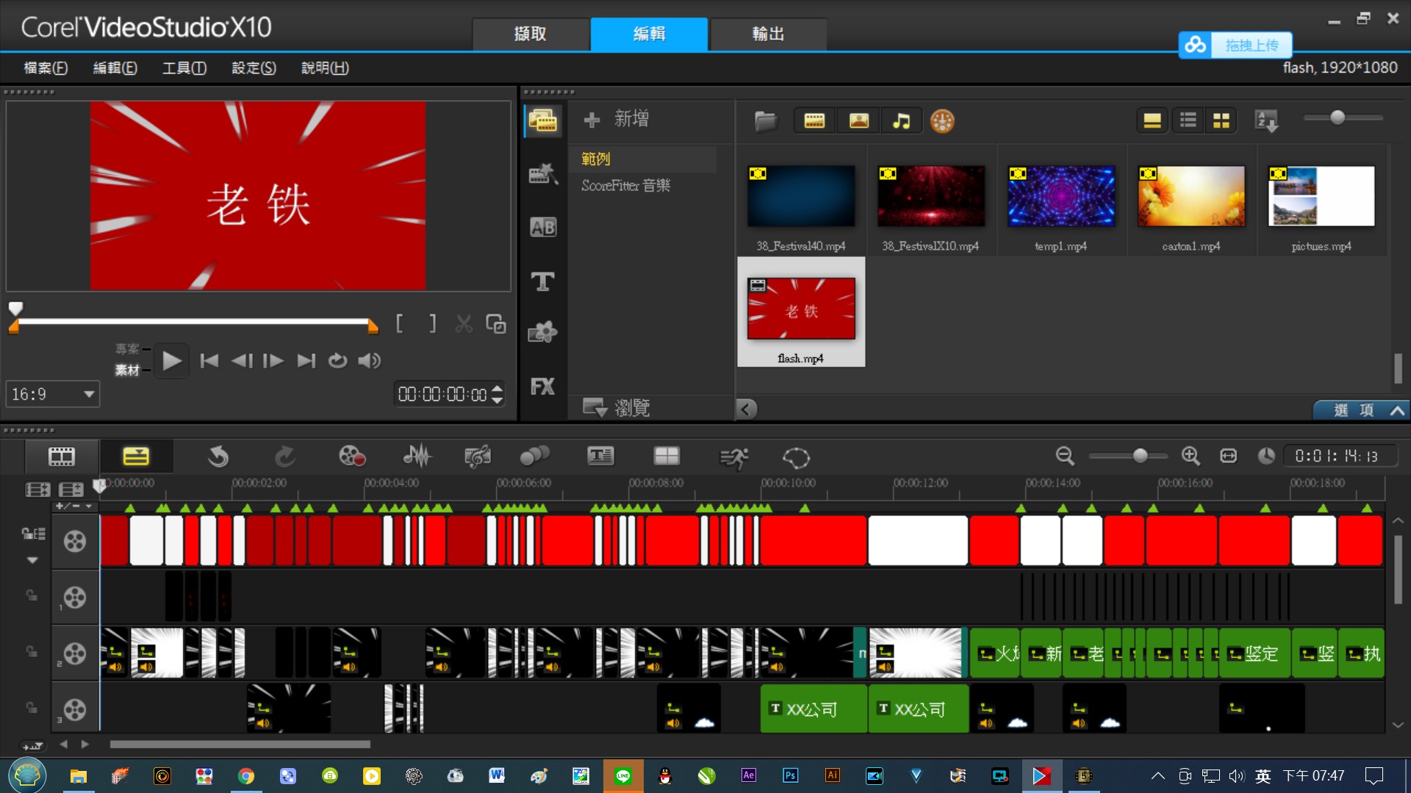Click the 拖拽上传 upload button

coord(1235,46)
